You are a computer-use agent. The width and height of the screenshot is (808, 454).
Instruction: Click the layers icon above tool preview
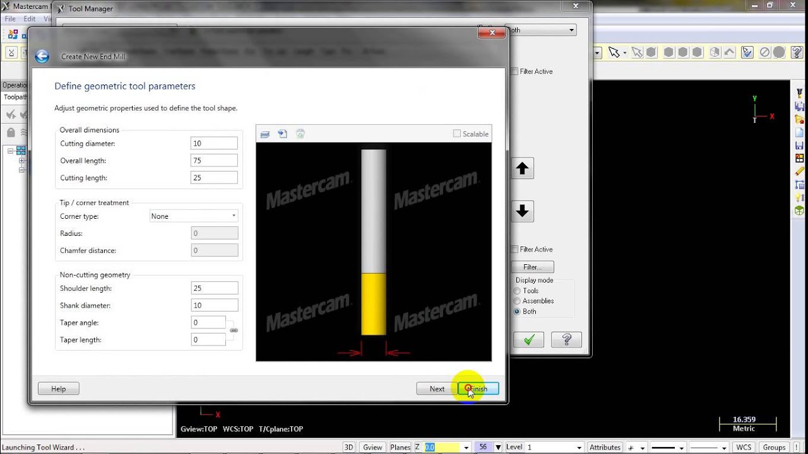click(265, 134)
